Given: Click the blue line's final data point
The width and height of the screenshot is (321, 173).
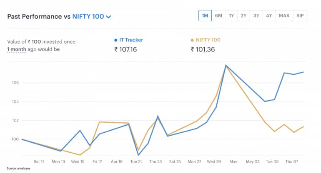Looking at the screenshot, I should point(303,72).
